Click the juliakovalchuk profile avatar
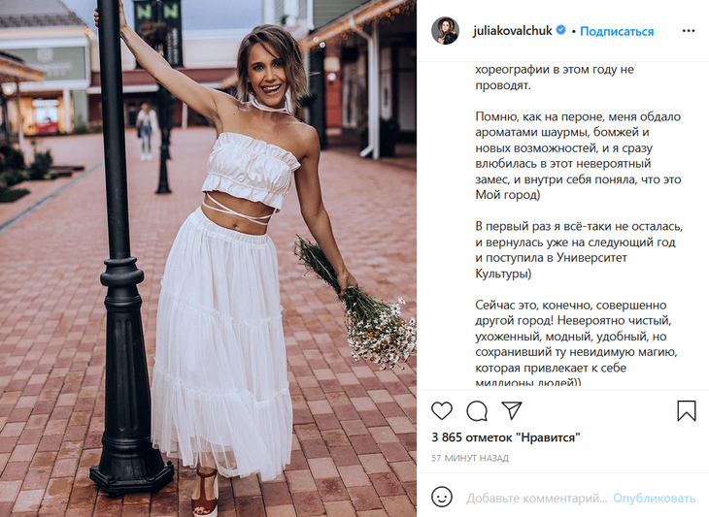The height and width of the screenshot is (517, 709). (x=446, y=31)
